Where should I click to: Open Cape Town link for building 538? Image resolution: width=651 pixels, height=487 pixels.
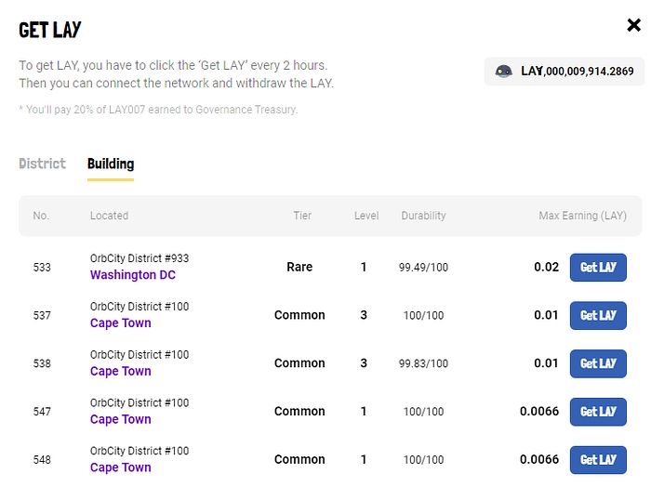[120, 372]
